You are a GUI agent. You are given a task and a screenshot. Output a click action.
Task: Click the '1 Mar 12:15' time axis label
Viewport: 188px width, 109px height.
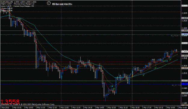click(x=52, y=107)
